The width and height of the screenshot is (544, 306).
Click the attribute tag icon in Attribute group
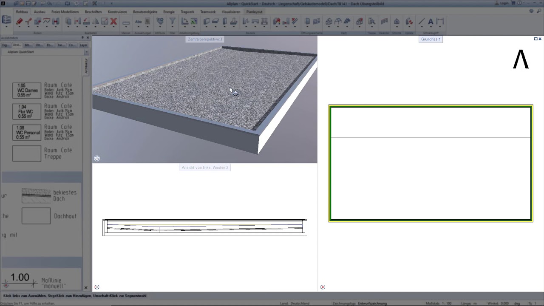coord(160,21)
